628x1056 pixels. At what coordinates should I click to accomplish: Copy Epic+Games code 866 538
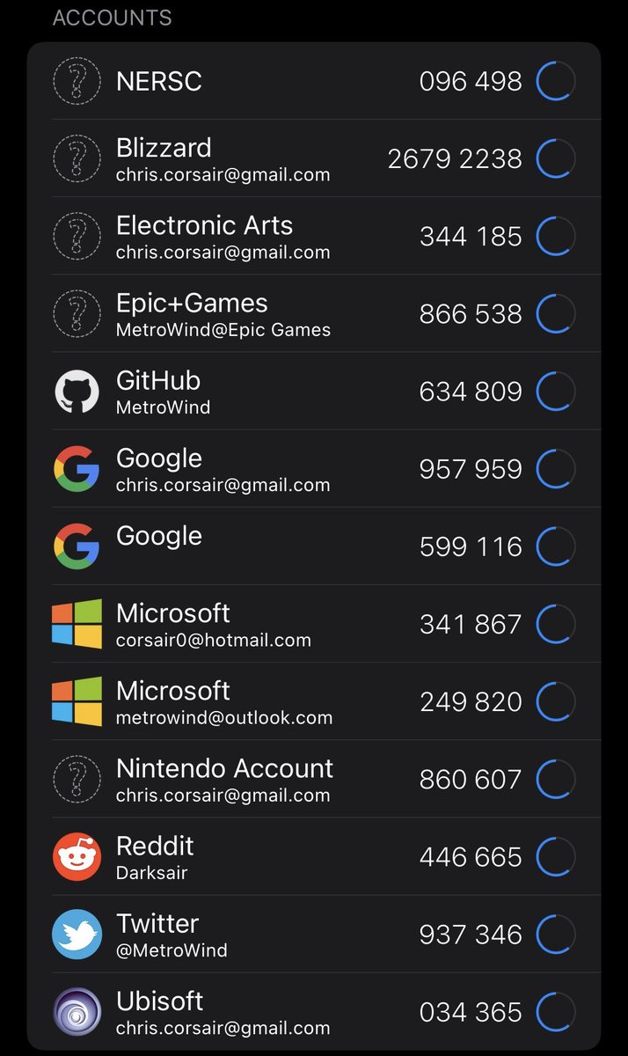click(x=471, y=314)
